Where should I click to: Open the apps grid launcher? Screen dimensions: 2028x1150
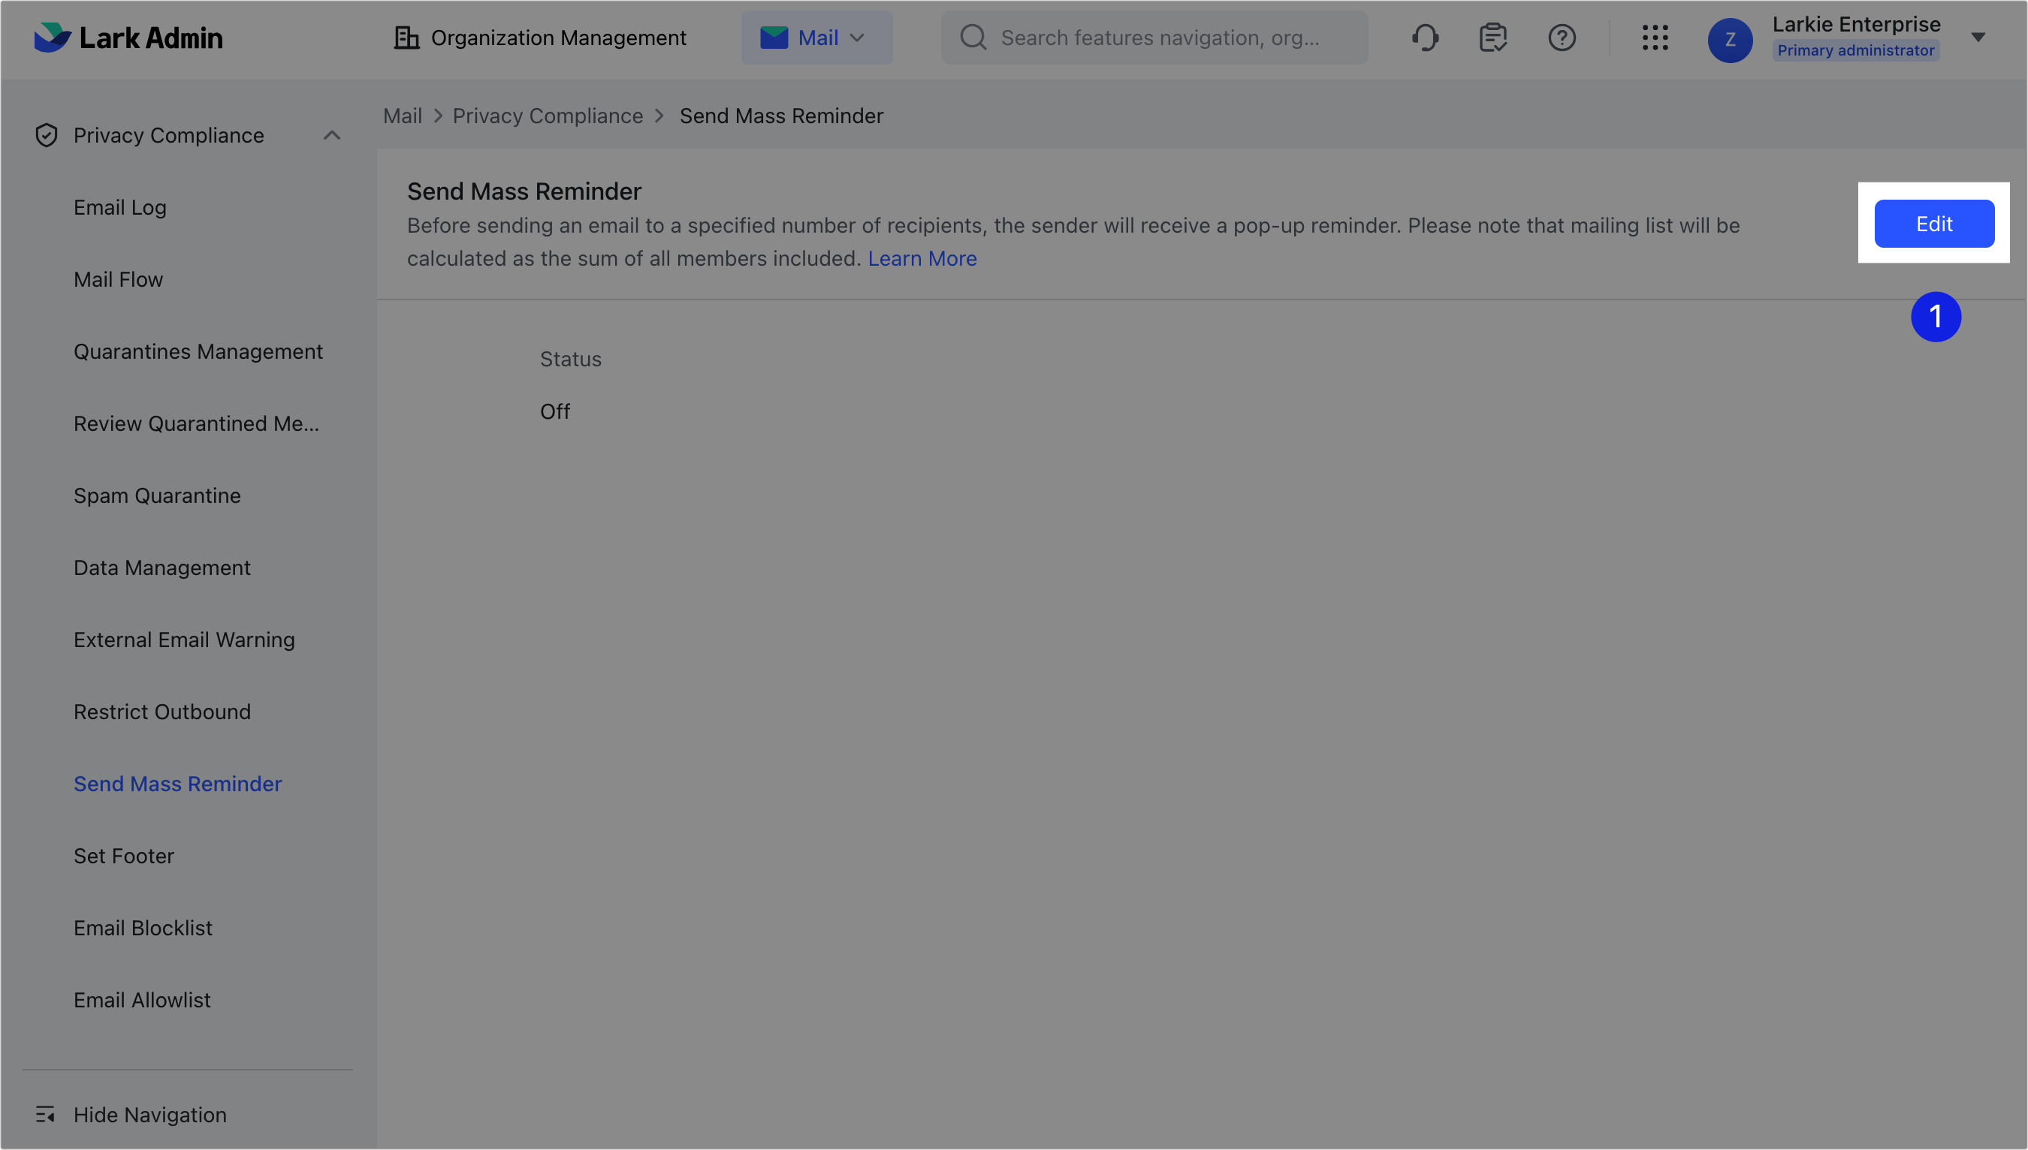pos(1655,38)
